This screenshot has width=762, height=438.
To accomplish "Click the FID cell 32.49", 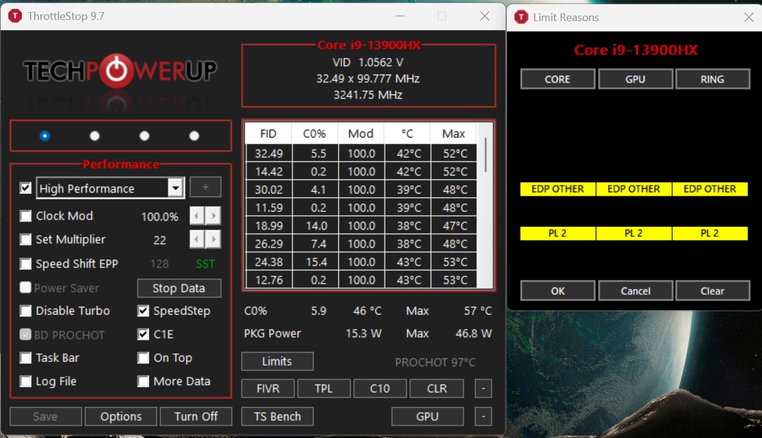I will (x=268, y=154).
